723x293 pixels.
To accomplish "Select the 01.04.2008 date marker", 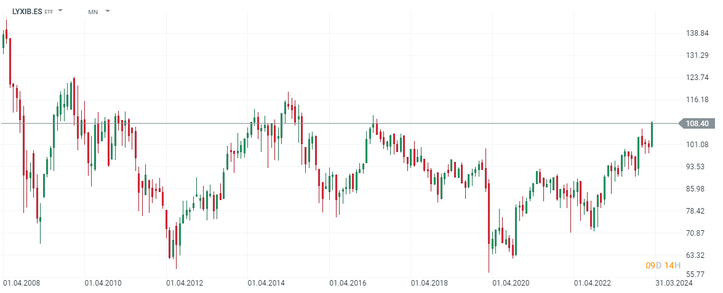I will pyautogui.click(x=22, y=283).
